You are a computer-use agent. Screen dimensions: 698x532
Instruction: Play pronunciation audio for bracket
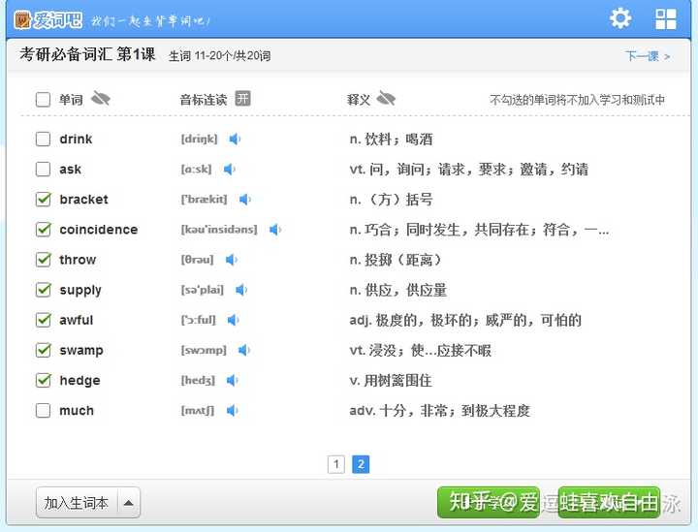(x=244, y=200)
